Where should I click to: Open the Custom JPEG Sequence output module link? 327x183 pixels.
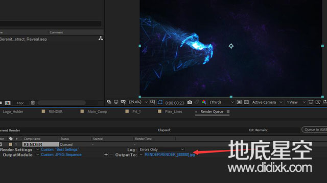tap(61, 155)
